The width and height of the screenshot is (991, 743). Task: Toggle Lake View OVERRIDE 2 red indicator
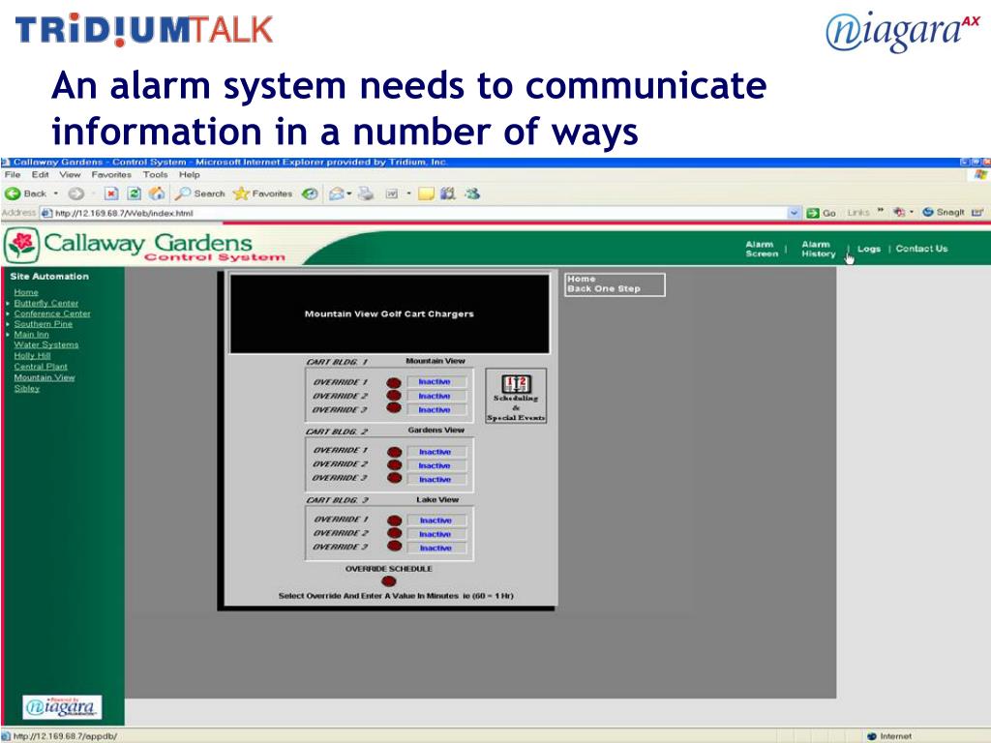point(395,534)
